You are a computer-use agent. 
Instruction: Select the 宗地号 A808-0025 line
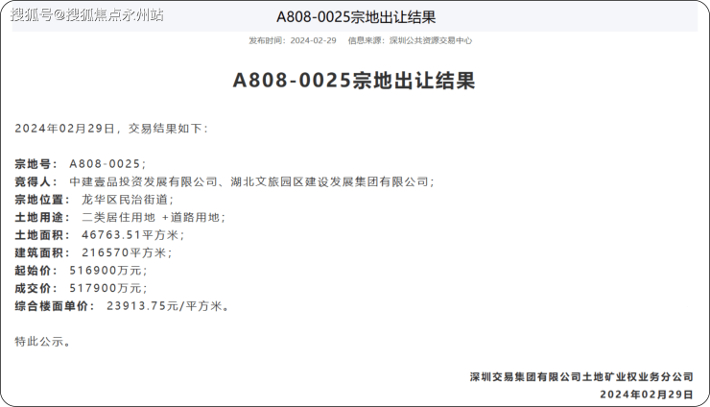tap(81, 164)
